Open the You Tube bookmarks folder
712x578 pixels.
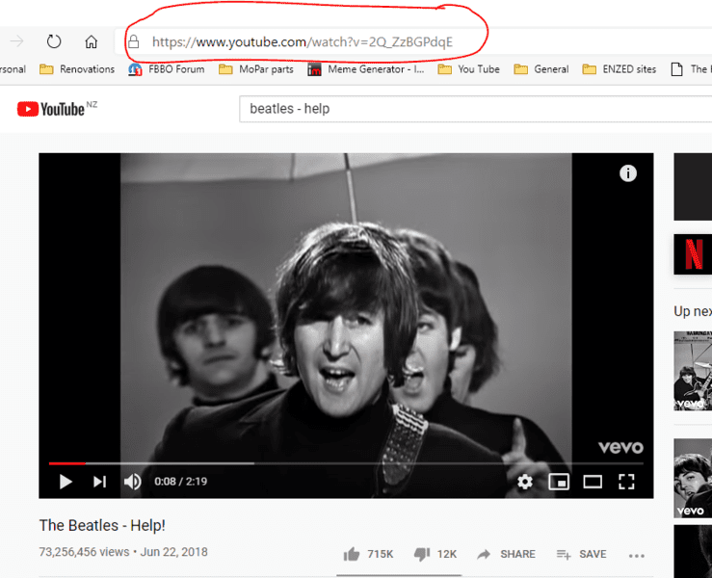click(x=468, y=69)
